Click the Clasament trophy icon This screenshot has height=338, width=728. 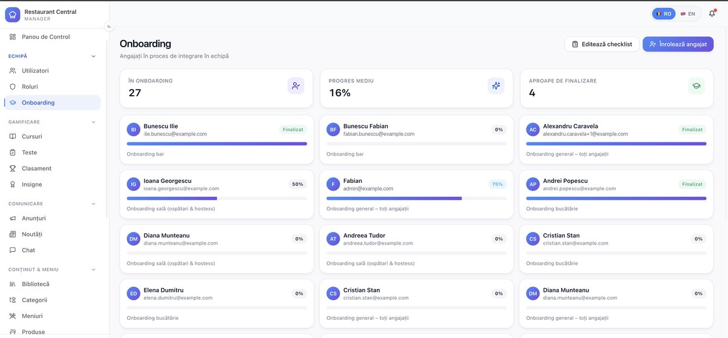13,168
